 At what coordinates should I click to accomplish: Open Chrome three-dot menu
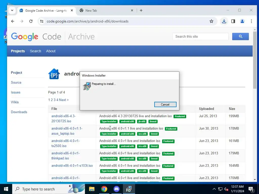[251, 21]
